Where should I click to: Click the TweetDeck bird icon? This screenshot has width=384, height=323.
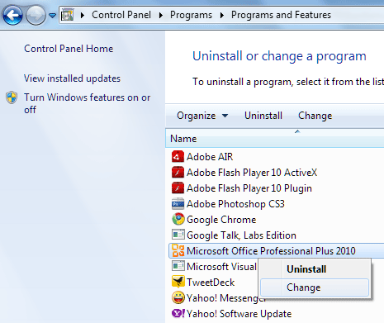point(178,283)
